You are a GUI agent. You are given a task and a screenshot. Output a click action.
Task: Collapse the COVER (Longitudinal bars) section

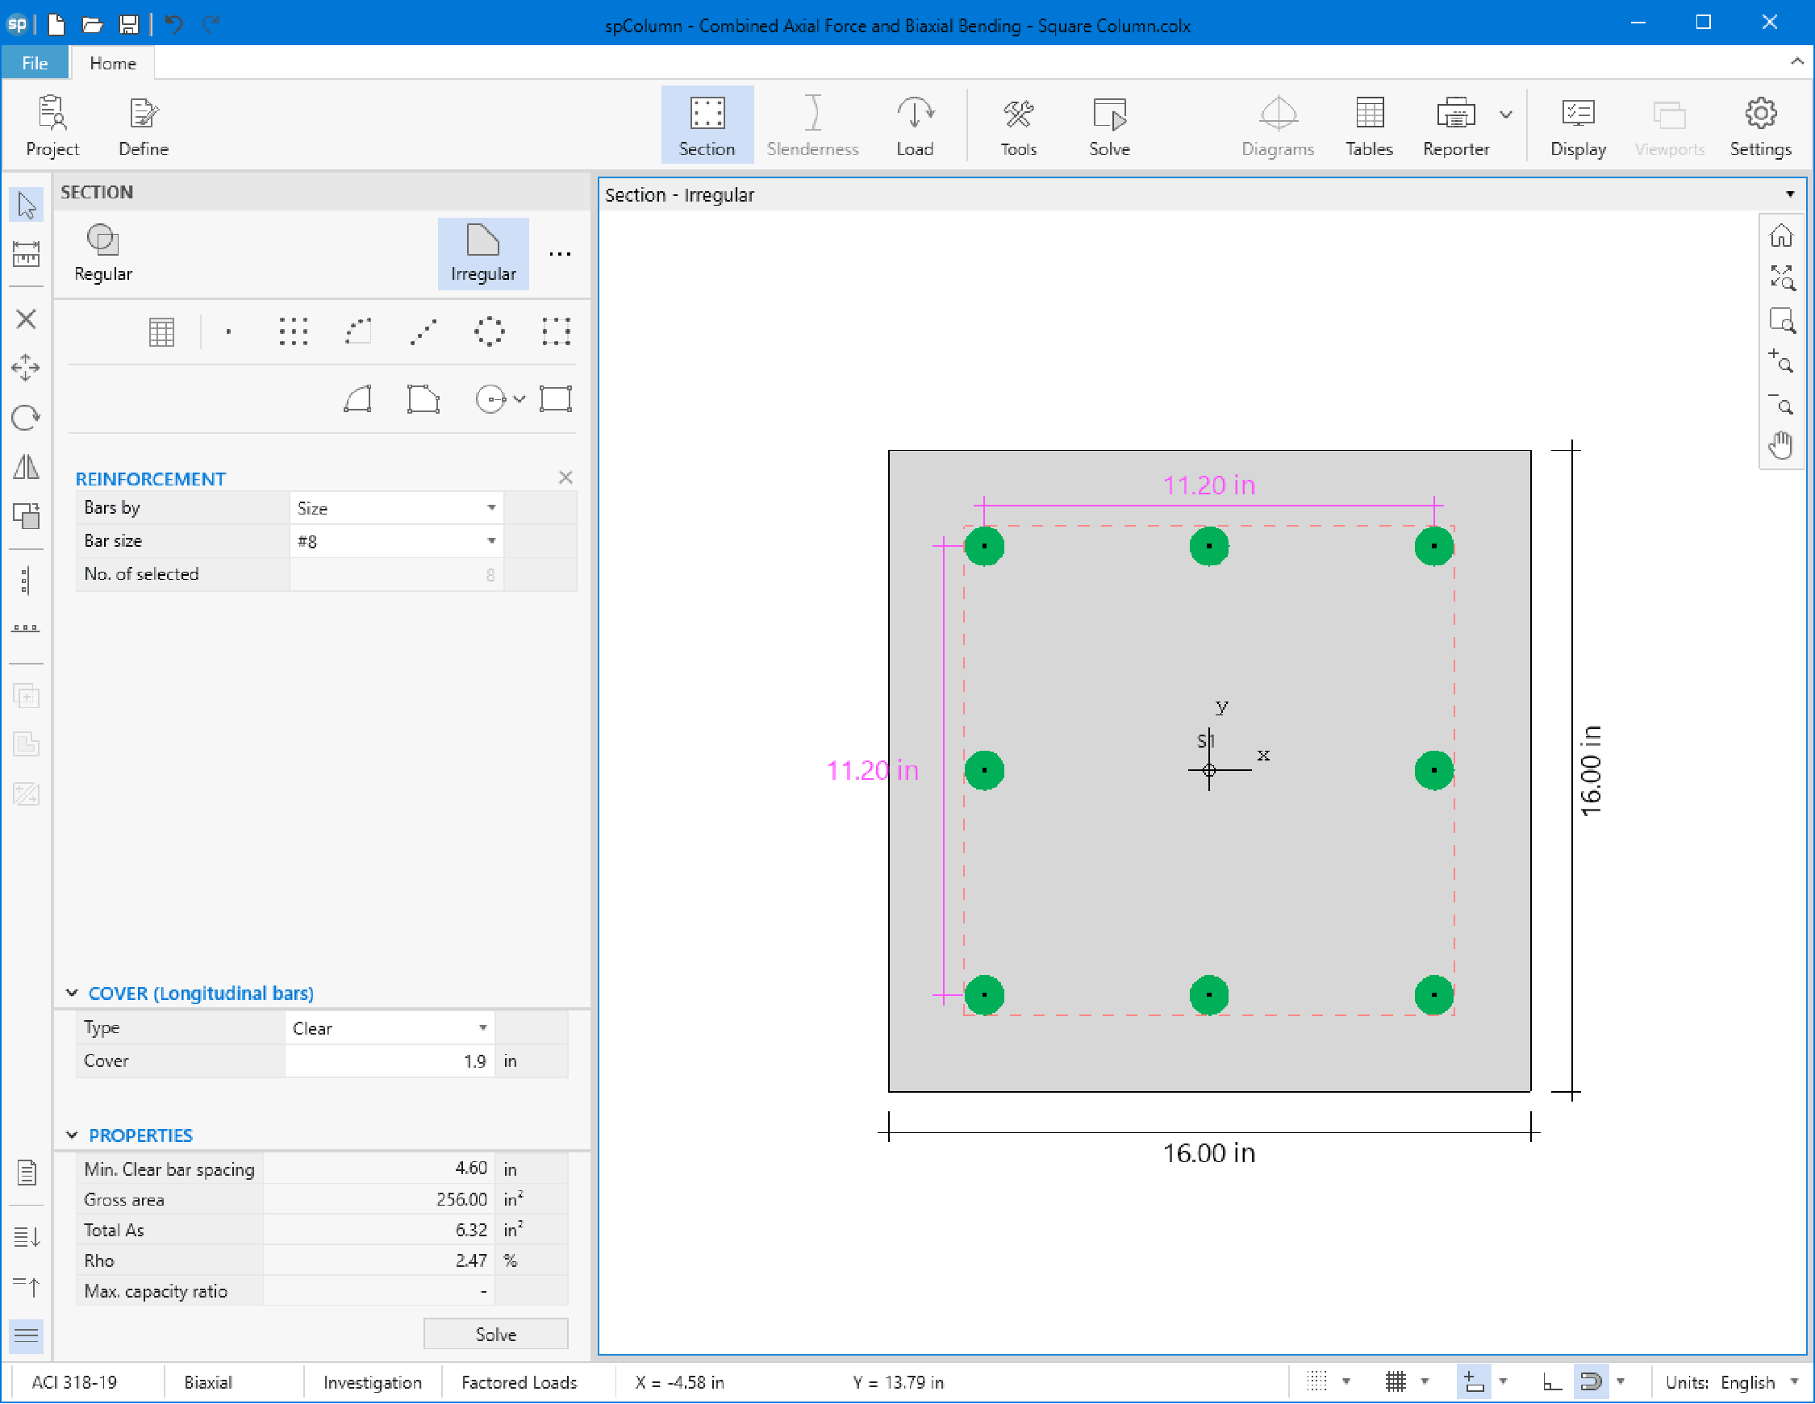click(72, 994)
